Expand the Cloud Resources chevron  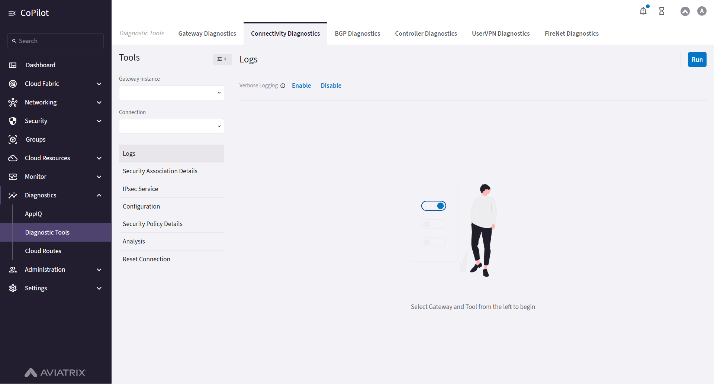click(x=99, y=158)
